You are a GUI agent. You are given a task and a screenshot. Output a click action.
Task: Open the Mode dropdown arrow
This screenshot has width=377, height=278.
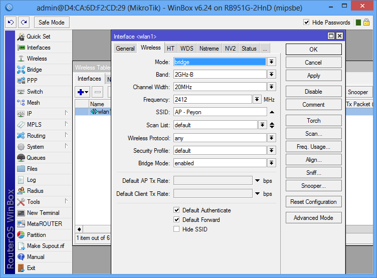point(271,62)
